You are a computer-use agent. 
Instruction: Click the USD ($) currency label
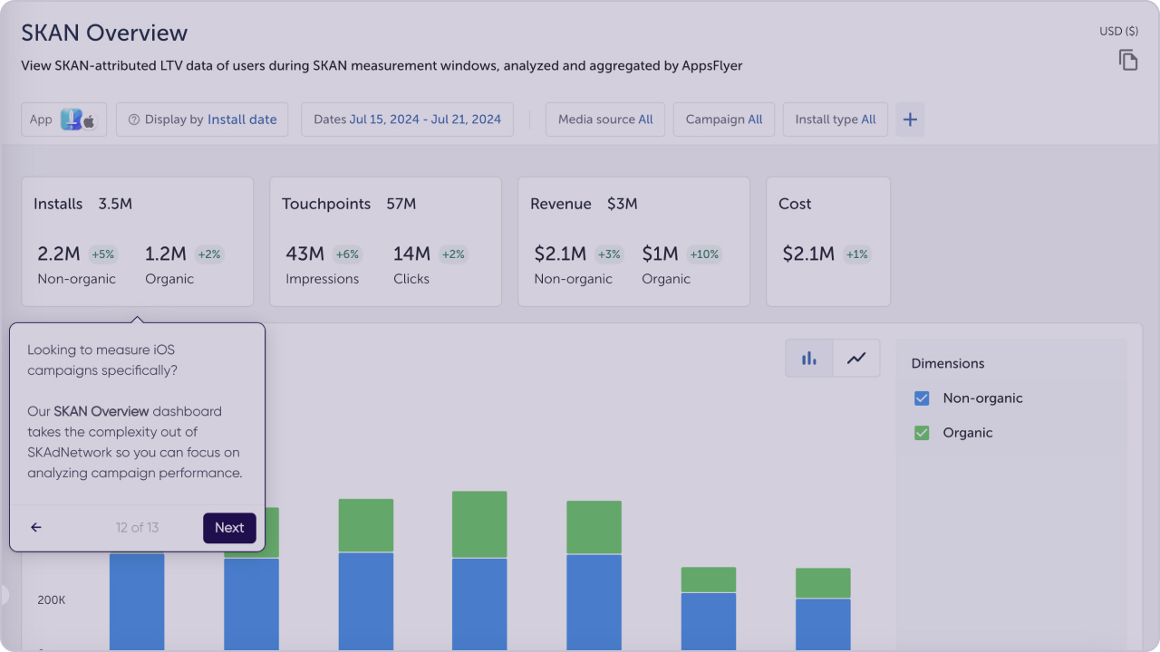[x=1118, y=31]
